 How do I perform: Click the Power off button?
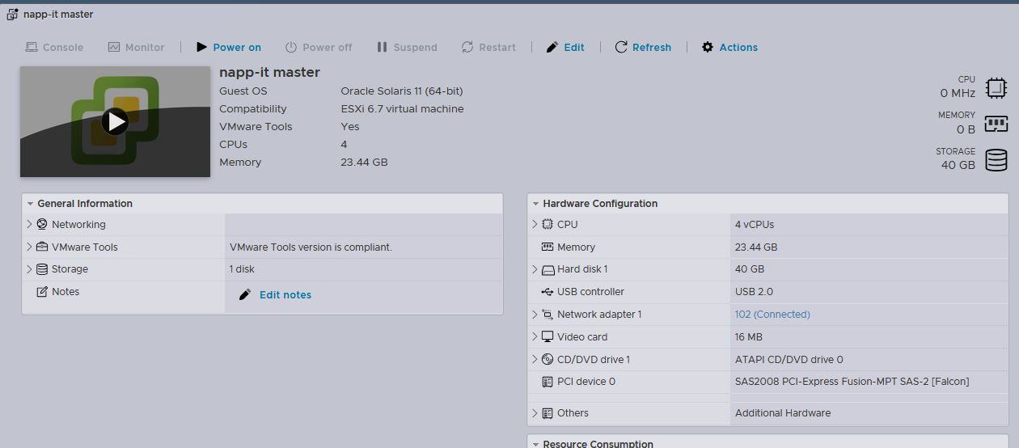point(319,47)
